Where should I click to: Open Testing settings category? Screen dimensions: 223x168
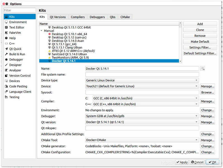20,97
